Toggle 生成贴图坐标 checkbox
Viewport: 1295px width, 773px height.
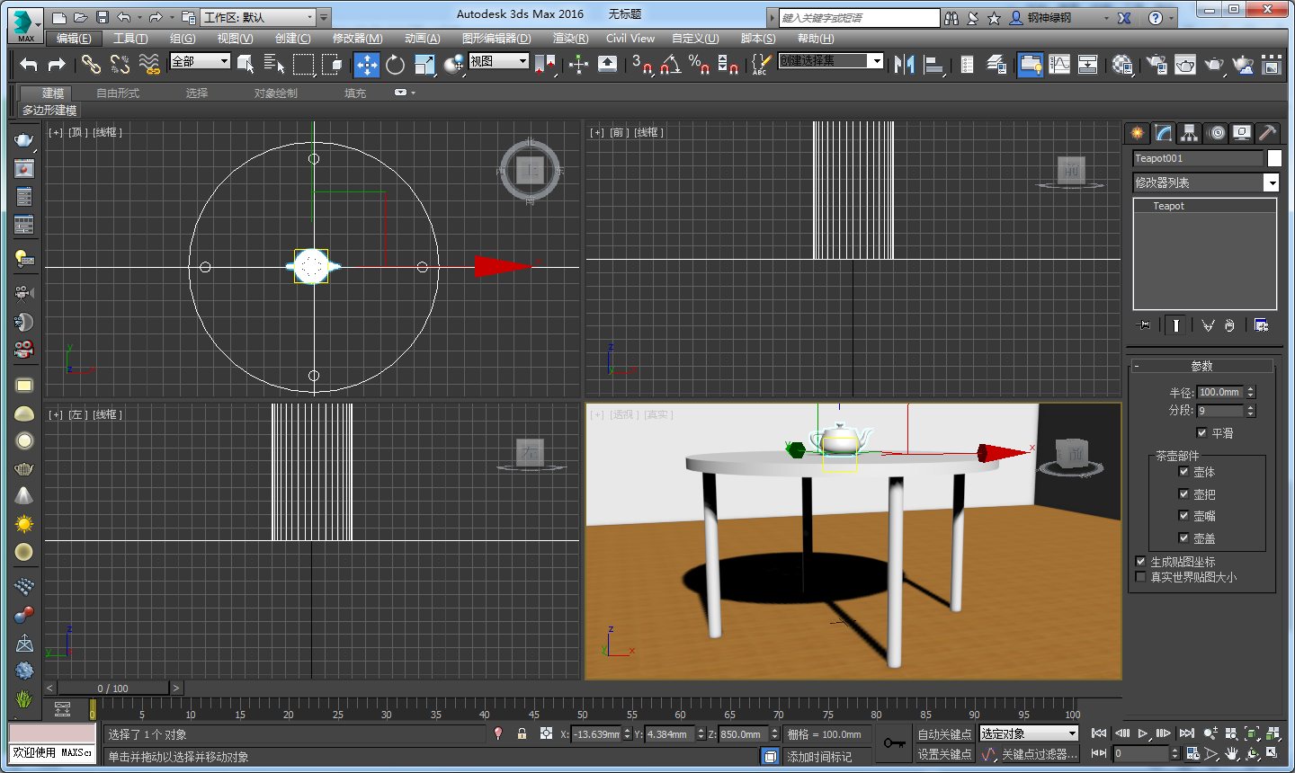tap(1140, 561)
